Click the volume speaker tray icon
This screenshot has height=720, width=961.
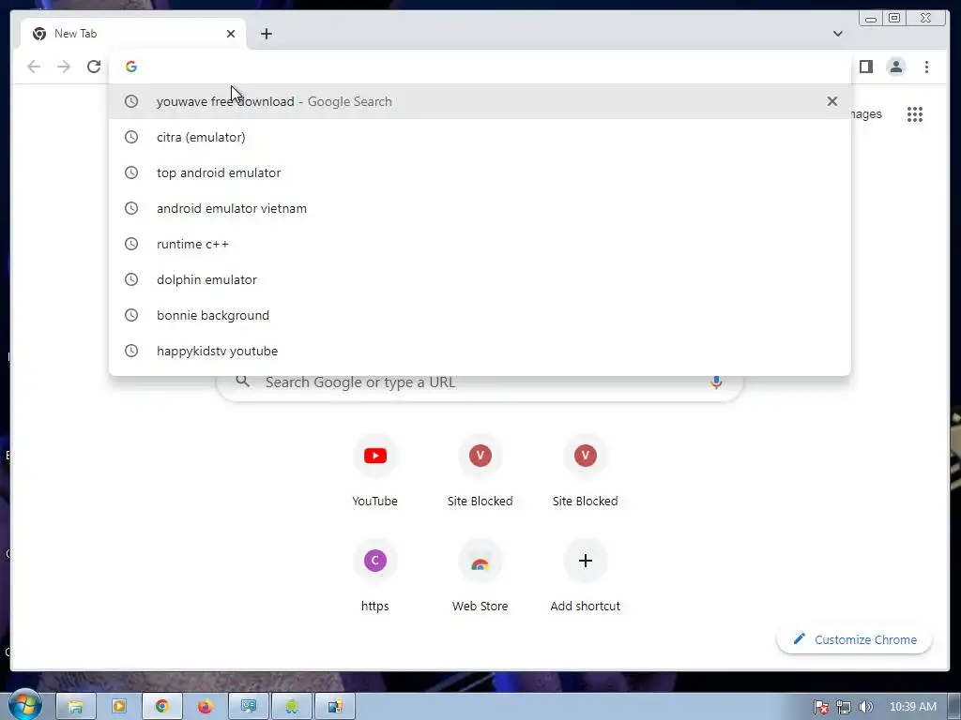coord(865,707)
